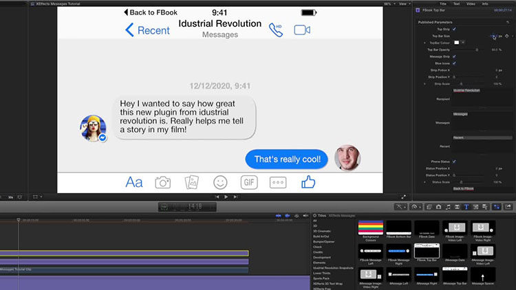Open the Photos browser camera icon

[438, 207]
